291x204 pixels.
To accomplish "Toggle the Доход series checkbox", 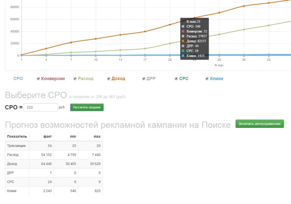I will pyautogui.click(x=109, y=79).
